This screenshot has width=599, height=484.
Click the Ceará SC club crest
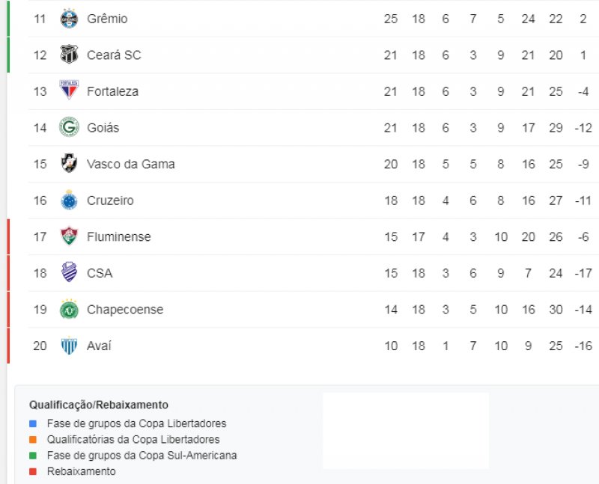click(69, 55)
